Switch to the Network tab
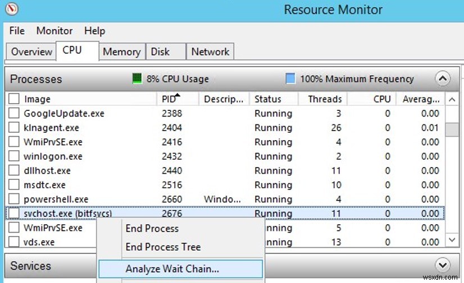 210,52
